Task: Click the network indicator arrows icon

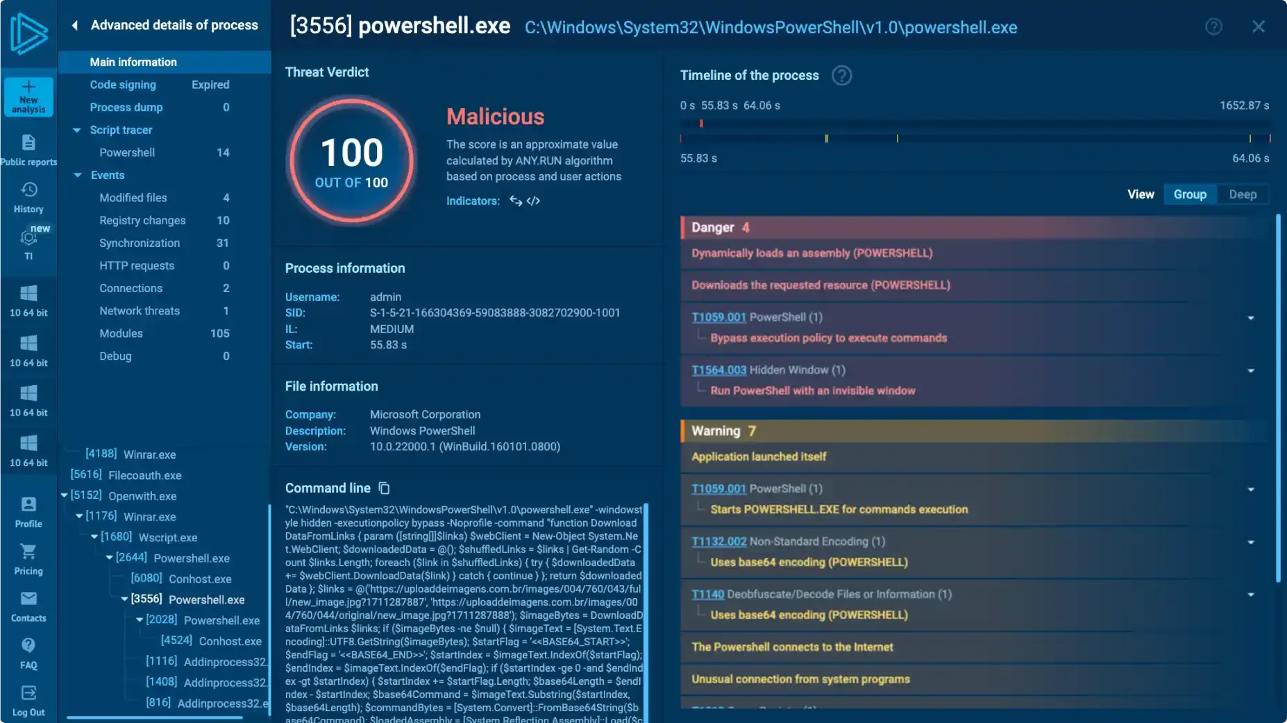Action: pyautogui.click(x=516, y=201)
